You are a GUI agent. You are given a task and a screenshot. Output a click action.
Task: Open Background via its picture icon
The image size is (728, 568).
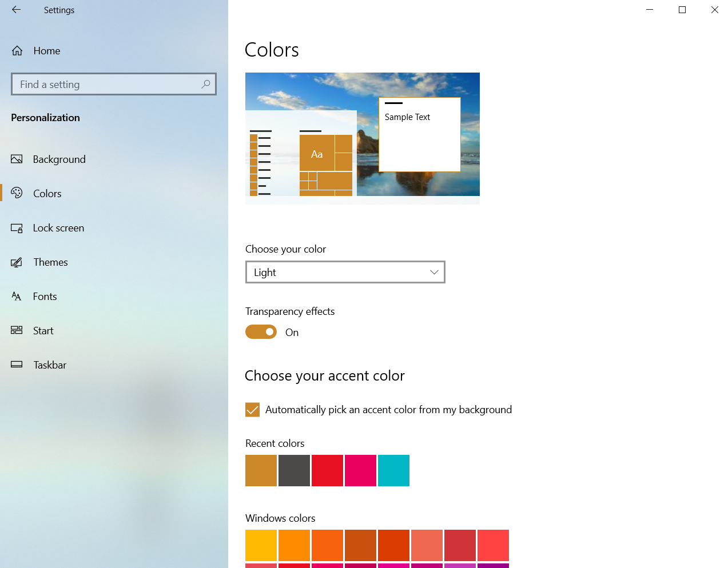[17, 159]
